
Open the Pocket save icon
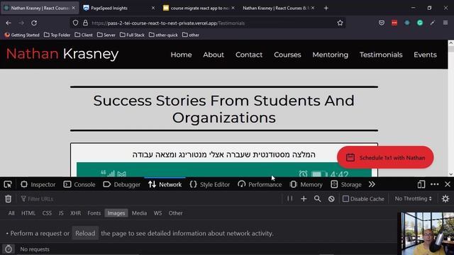382,23
